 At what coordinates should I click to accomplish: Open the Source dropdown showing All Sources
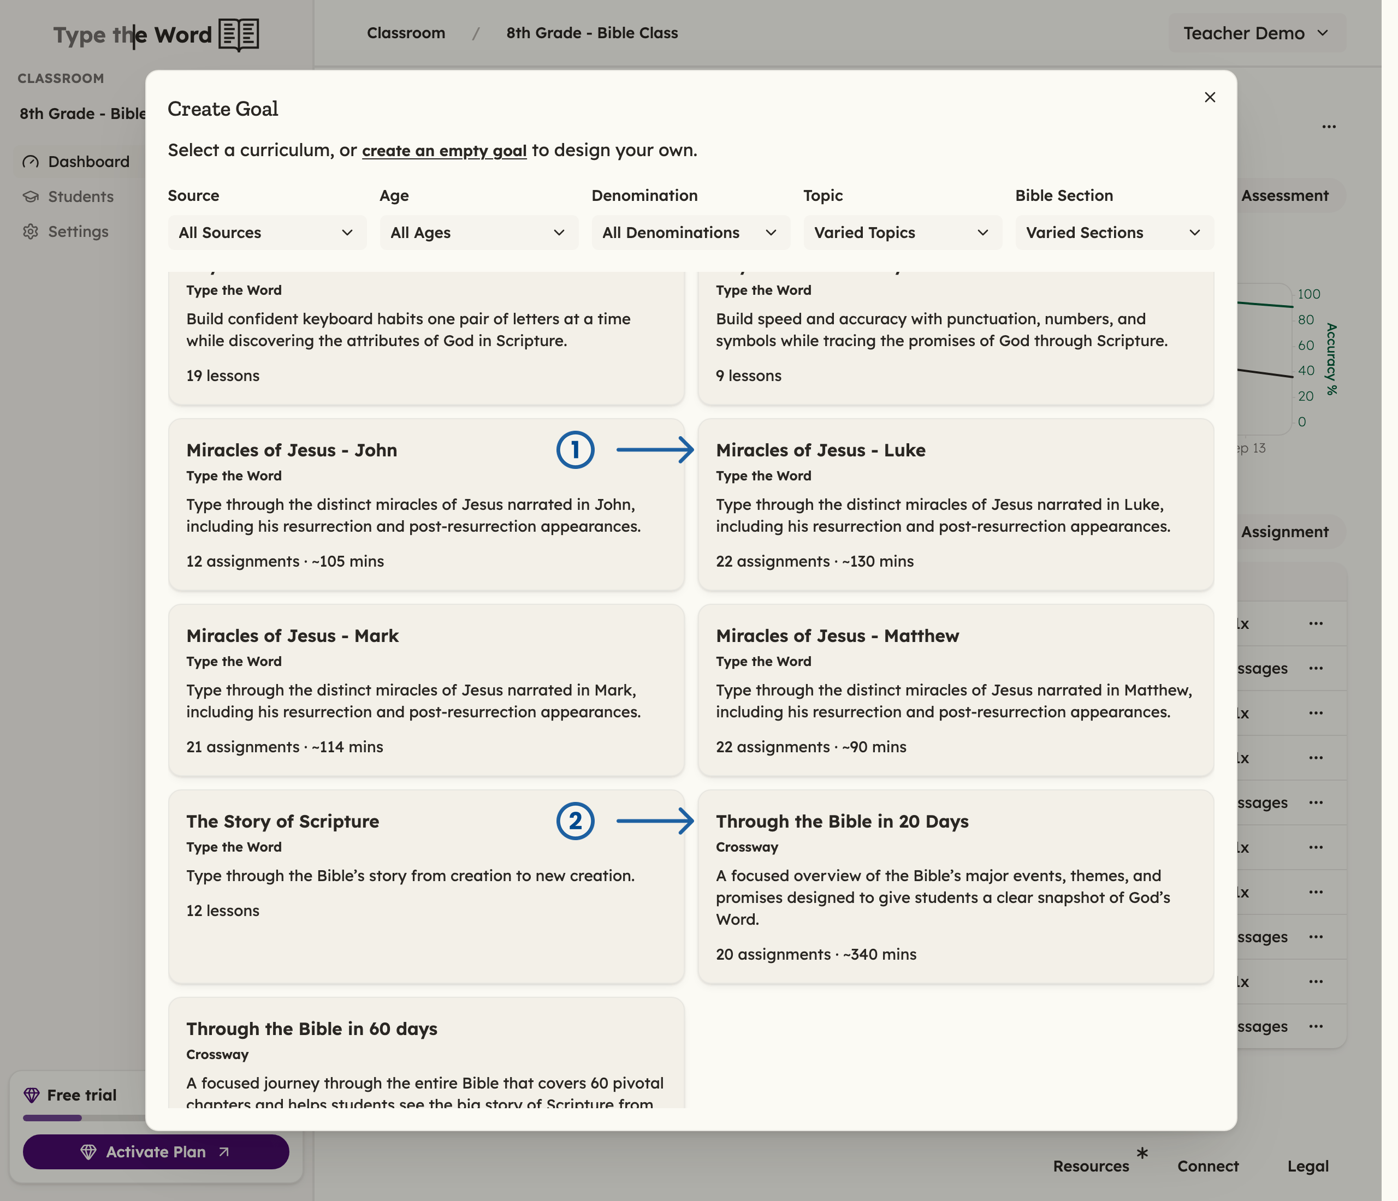click(x=267, y=233)
